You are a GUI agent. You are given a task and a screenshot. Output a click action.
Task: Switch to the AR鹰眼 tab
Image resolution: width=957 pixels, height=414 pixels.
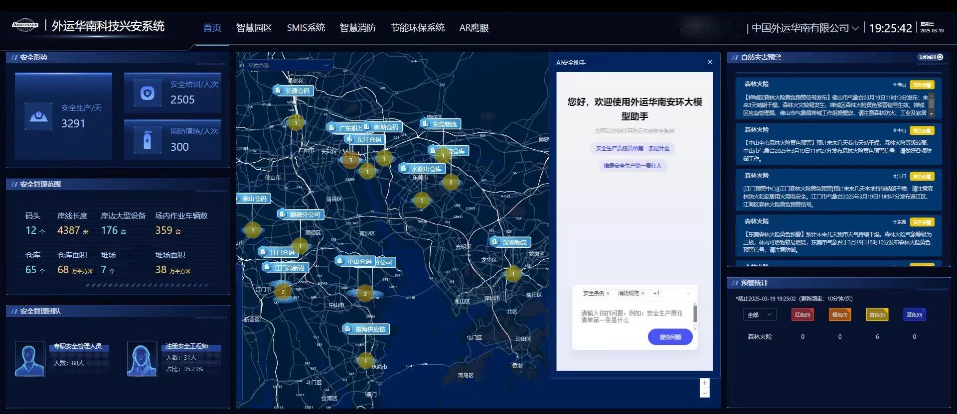474,28
